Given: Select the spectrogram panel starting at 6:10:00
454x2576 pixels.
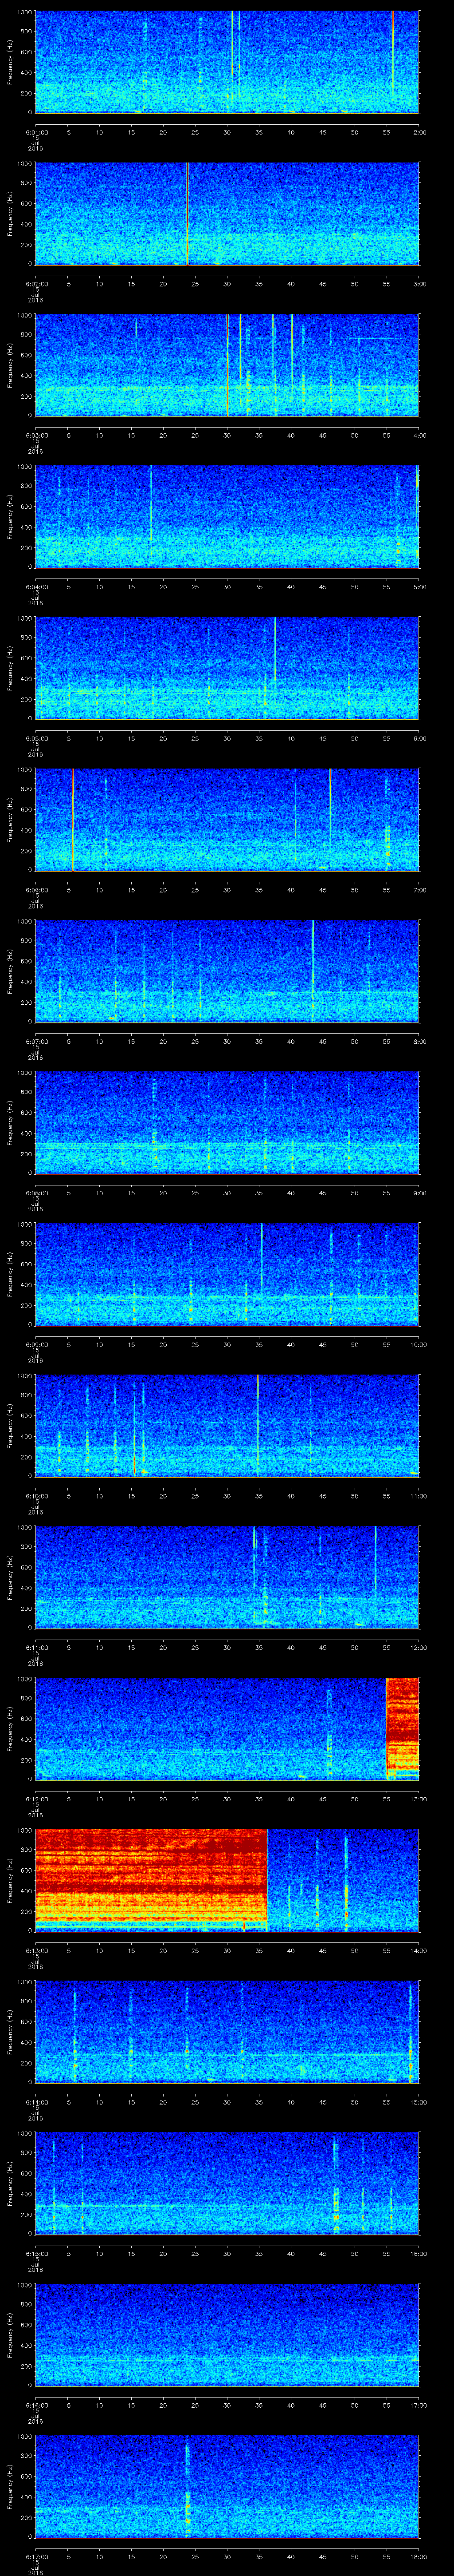Looking at the screenshot, I should (x=227, y=1425).
